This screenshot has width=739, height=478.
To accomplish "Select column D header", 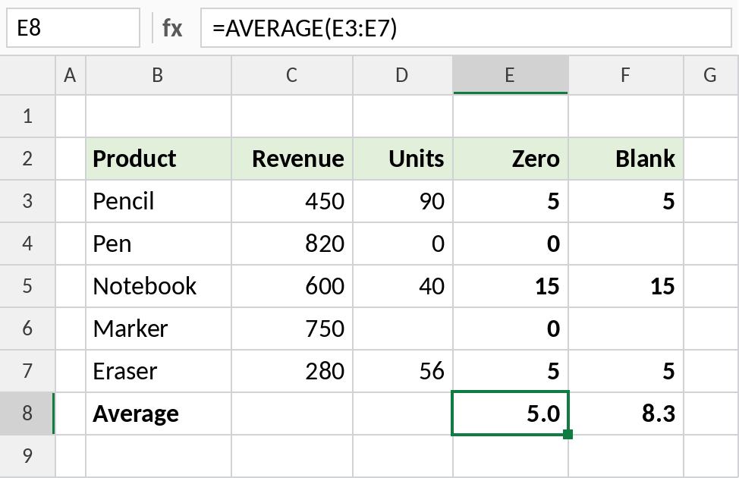I will (402, 75).
